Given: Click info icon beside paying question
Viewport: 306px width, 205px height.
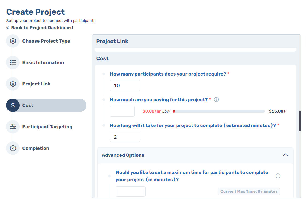Looking at the screenshot, I should point(216,100).
